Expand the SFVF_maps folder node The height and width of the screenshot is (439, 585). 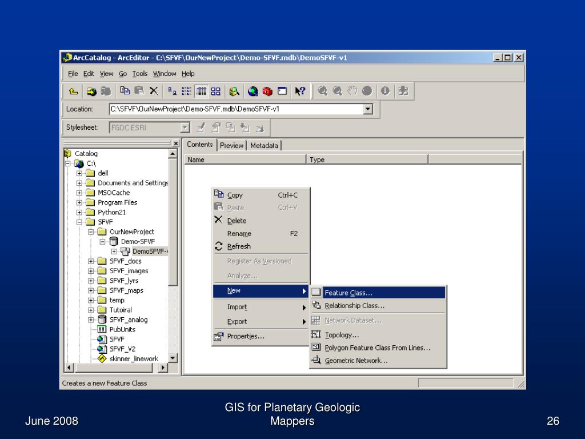pyautogui.click(x=91, y=290)
